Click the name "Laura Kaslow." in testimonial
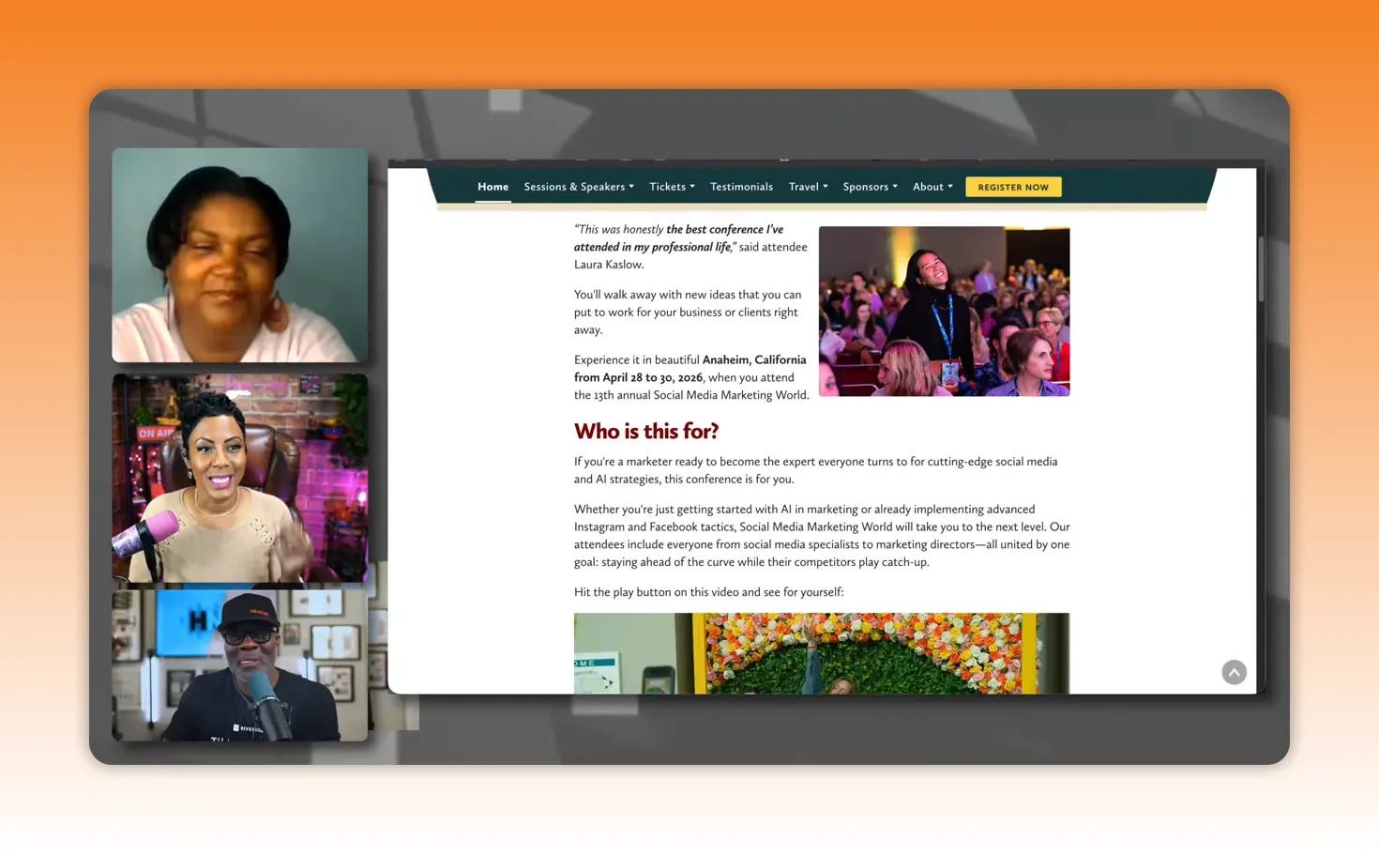1379x854 pixels. pyautogui.click(x=609, y=265)
